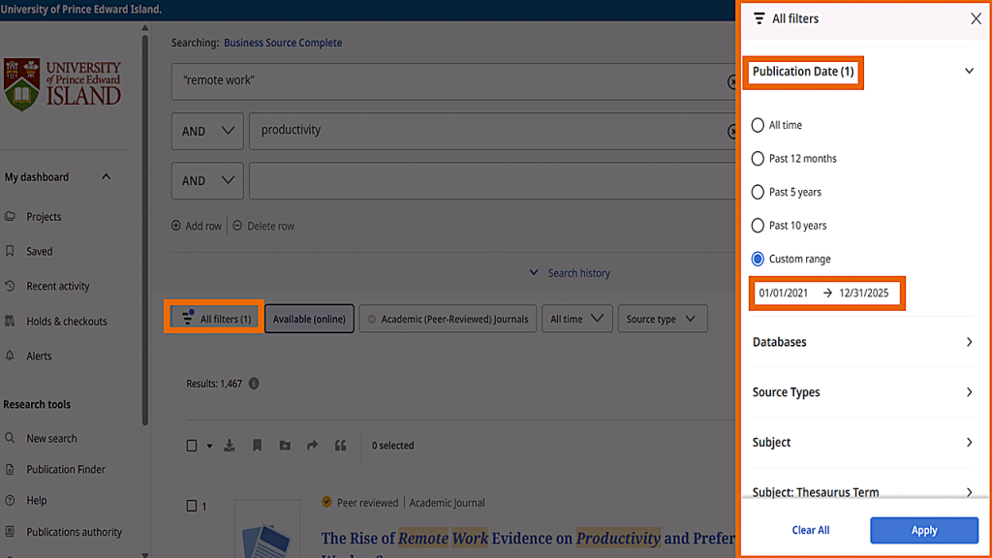Click the cite quotation mark icon
This screenshot has height=558, width=992.
point(340,446)
